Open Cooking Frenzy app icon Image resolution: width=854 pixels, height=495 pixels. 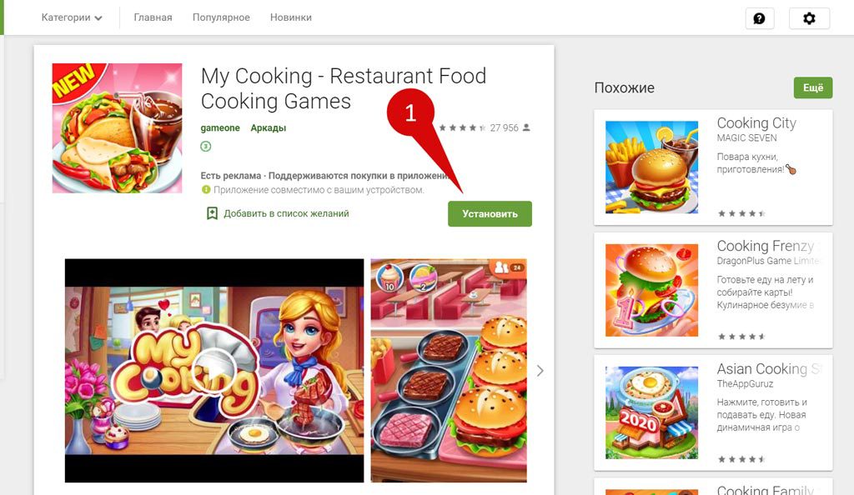click(x=651, y=290)
